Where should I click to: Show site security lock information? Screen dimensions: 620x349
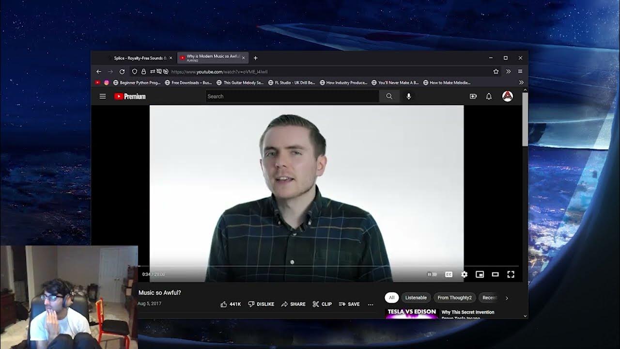pyautogui.click(x=143, y=71)
